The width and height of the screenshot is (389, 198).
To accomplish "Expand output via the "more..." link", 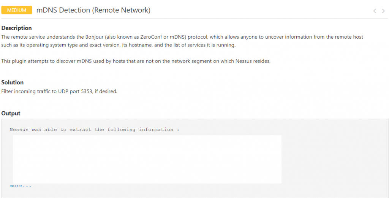I will pyautogui.click(x=21, y=186).
